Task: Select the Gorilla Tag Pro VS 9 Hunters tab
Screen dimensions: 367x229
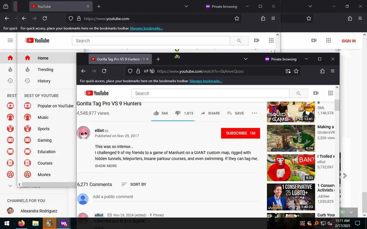Action: pyautogui.click(x=120, y=59)
